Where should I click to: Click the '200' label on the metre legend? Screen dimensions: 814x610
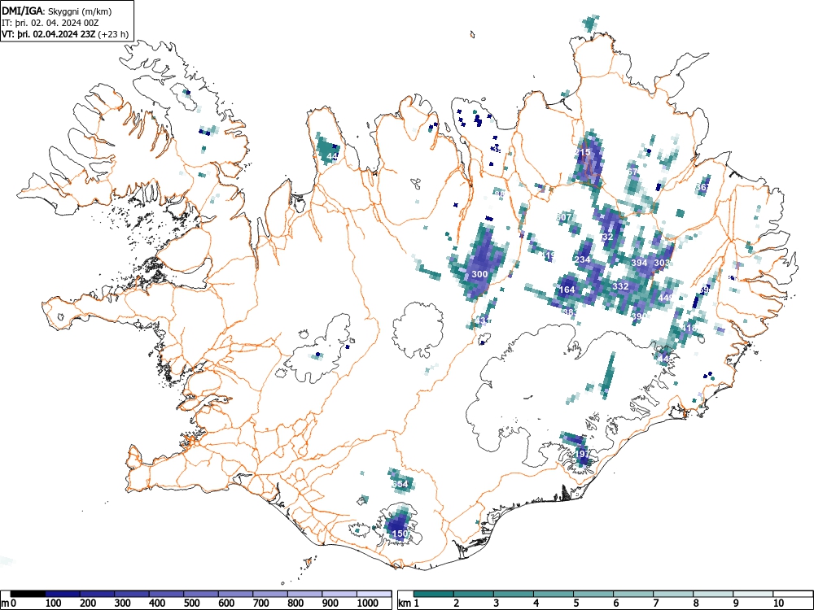88,603
